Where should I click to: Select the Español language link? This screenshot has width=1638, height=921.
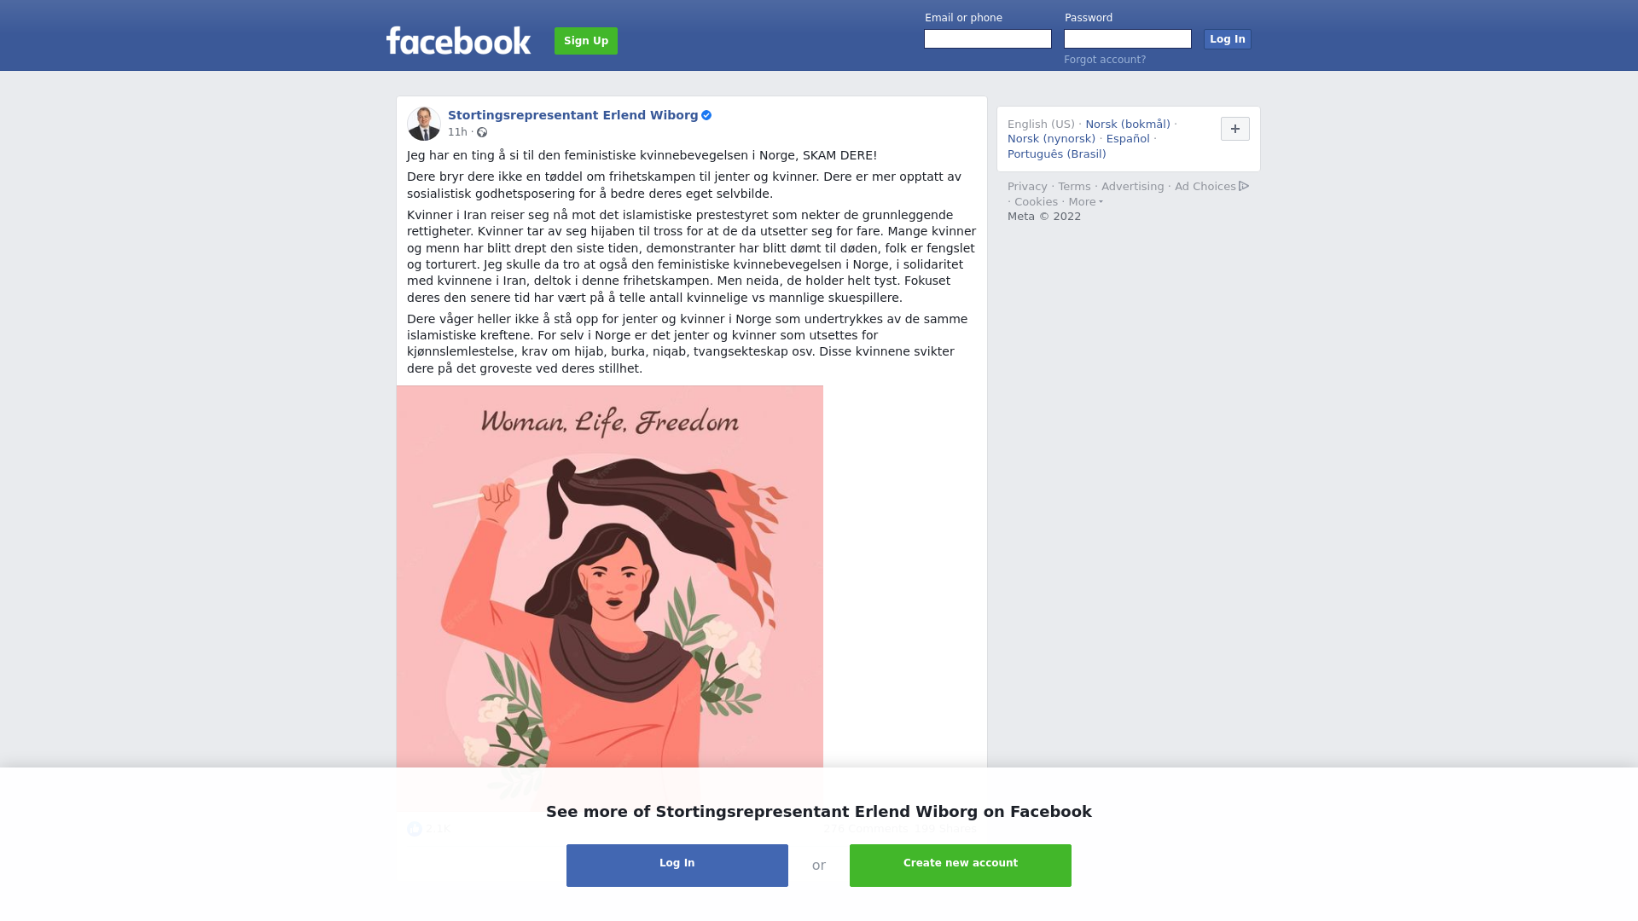(x=1128, y=139)
